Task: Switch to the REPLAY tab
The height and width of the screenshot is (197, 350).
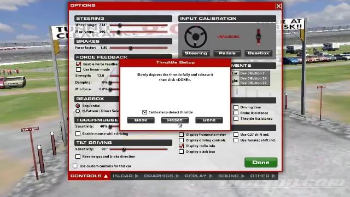Action: 199,176
